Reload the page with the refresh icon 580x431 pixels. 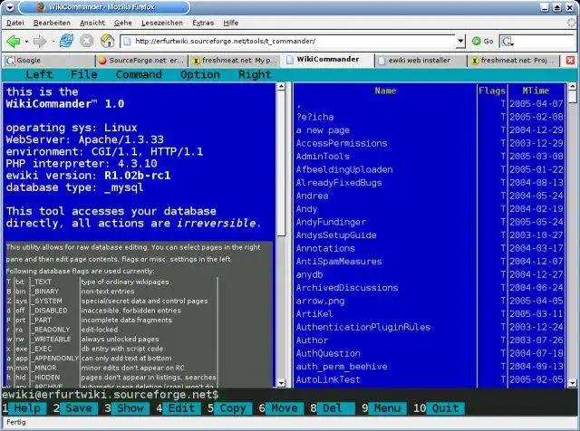tap(66, 41)
